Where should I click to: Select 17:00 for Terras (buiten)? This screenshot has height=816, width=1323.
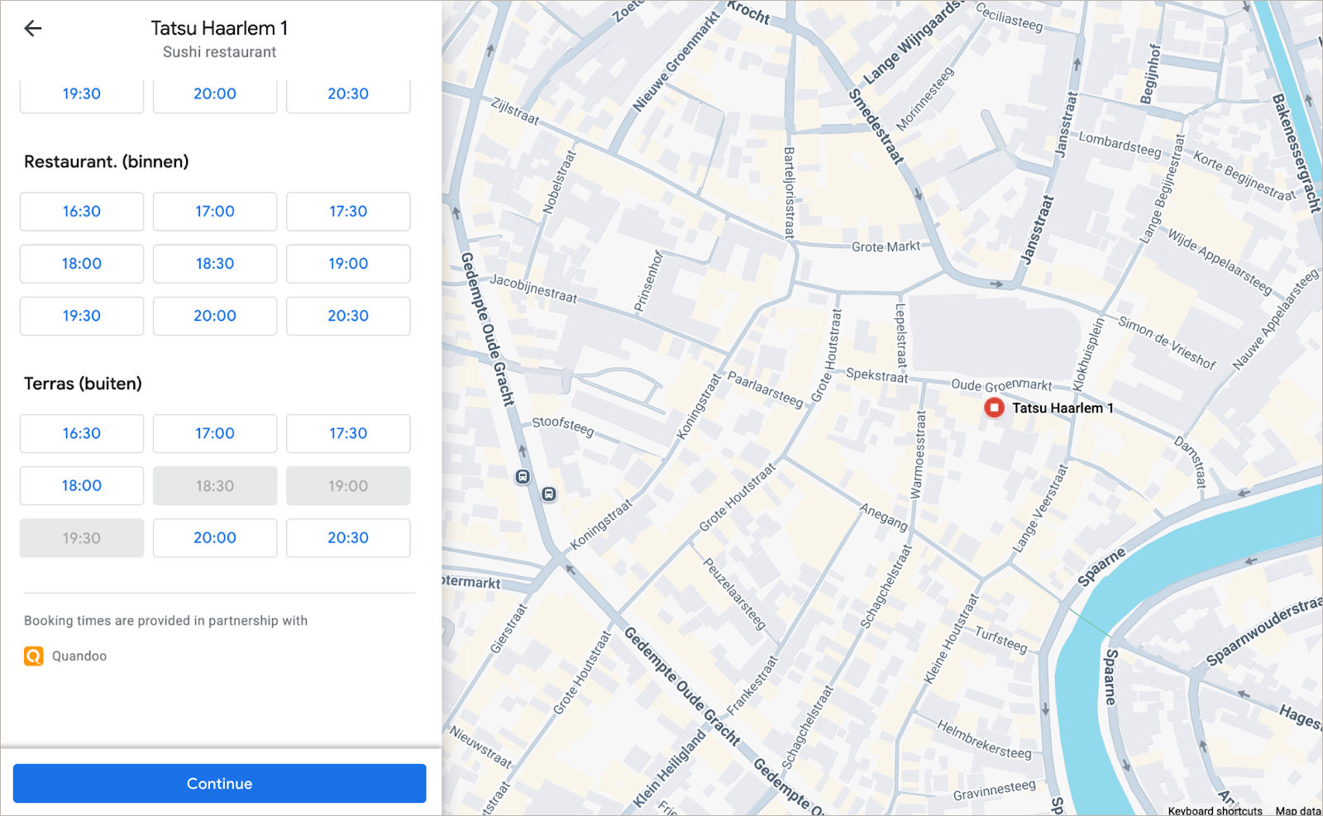click(x=215, y=434)
